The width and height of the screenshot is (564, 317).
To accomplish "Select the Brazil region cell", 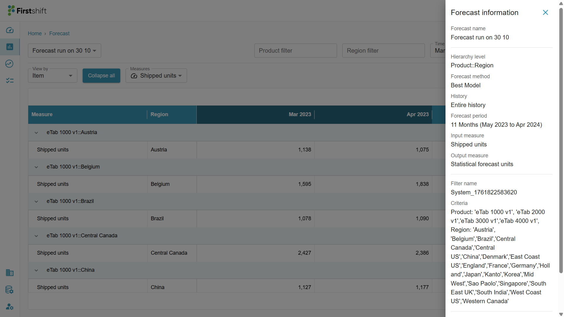I will 172,218.
